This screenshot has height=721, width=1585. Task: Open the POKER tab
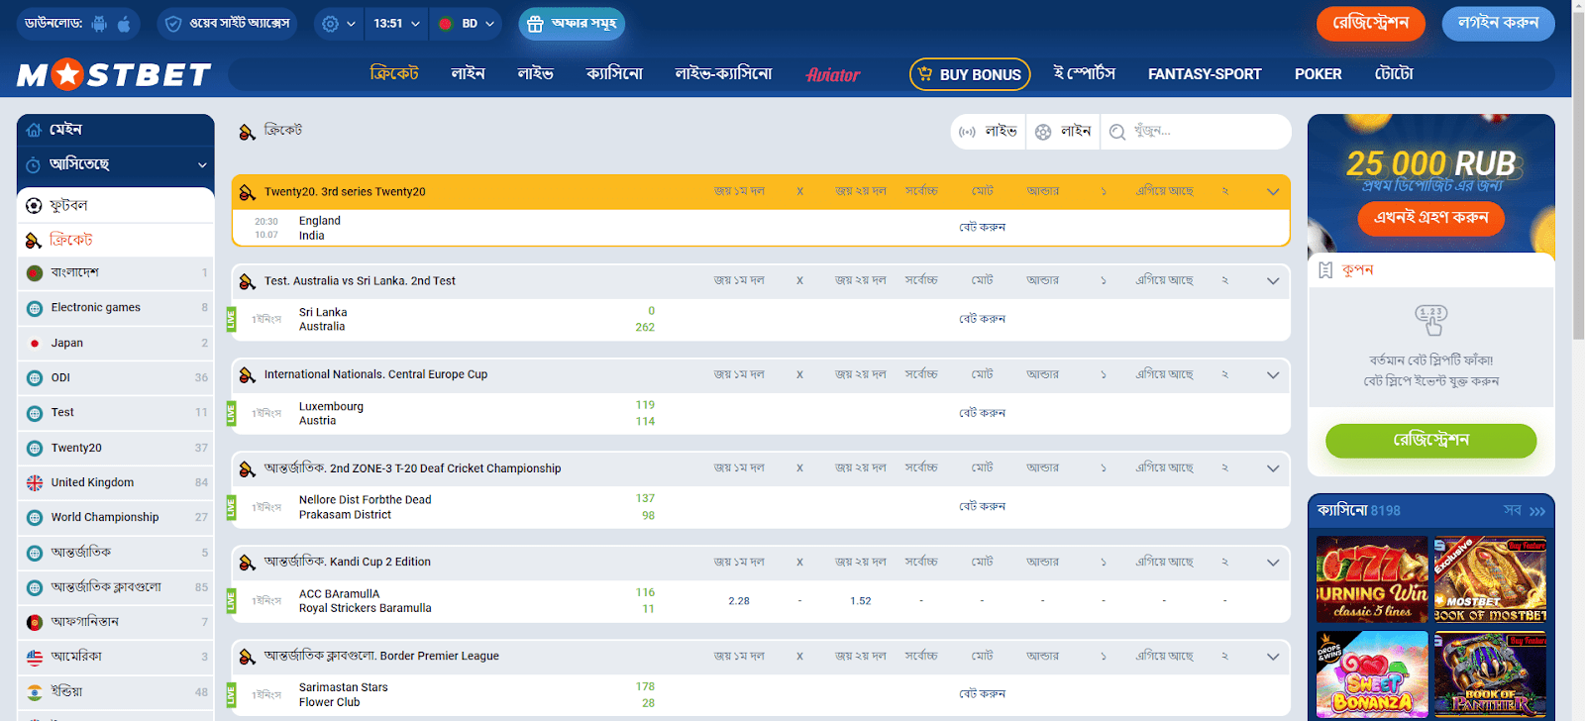[1319, 74]
